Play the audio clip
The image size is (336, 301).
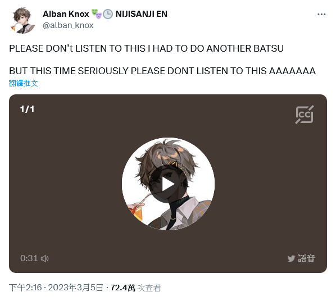point(168,184)
